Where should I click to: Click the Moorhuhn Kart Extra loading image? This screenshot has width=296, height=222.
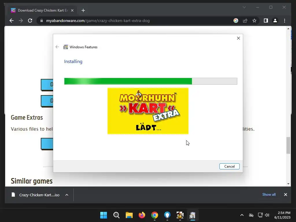148,111
